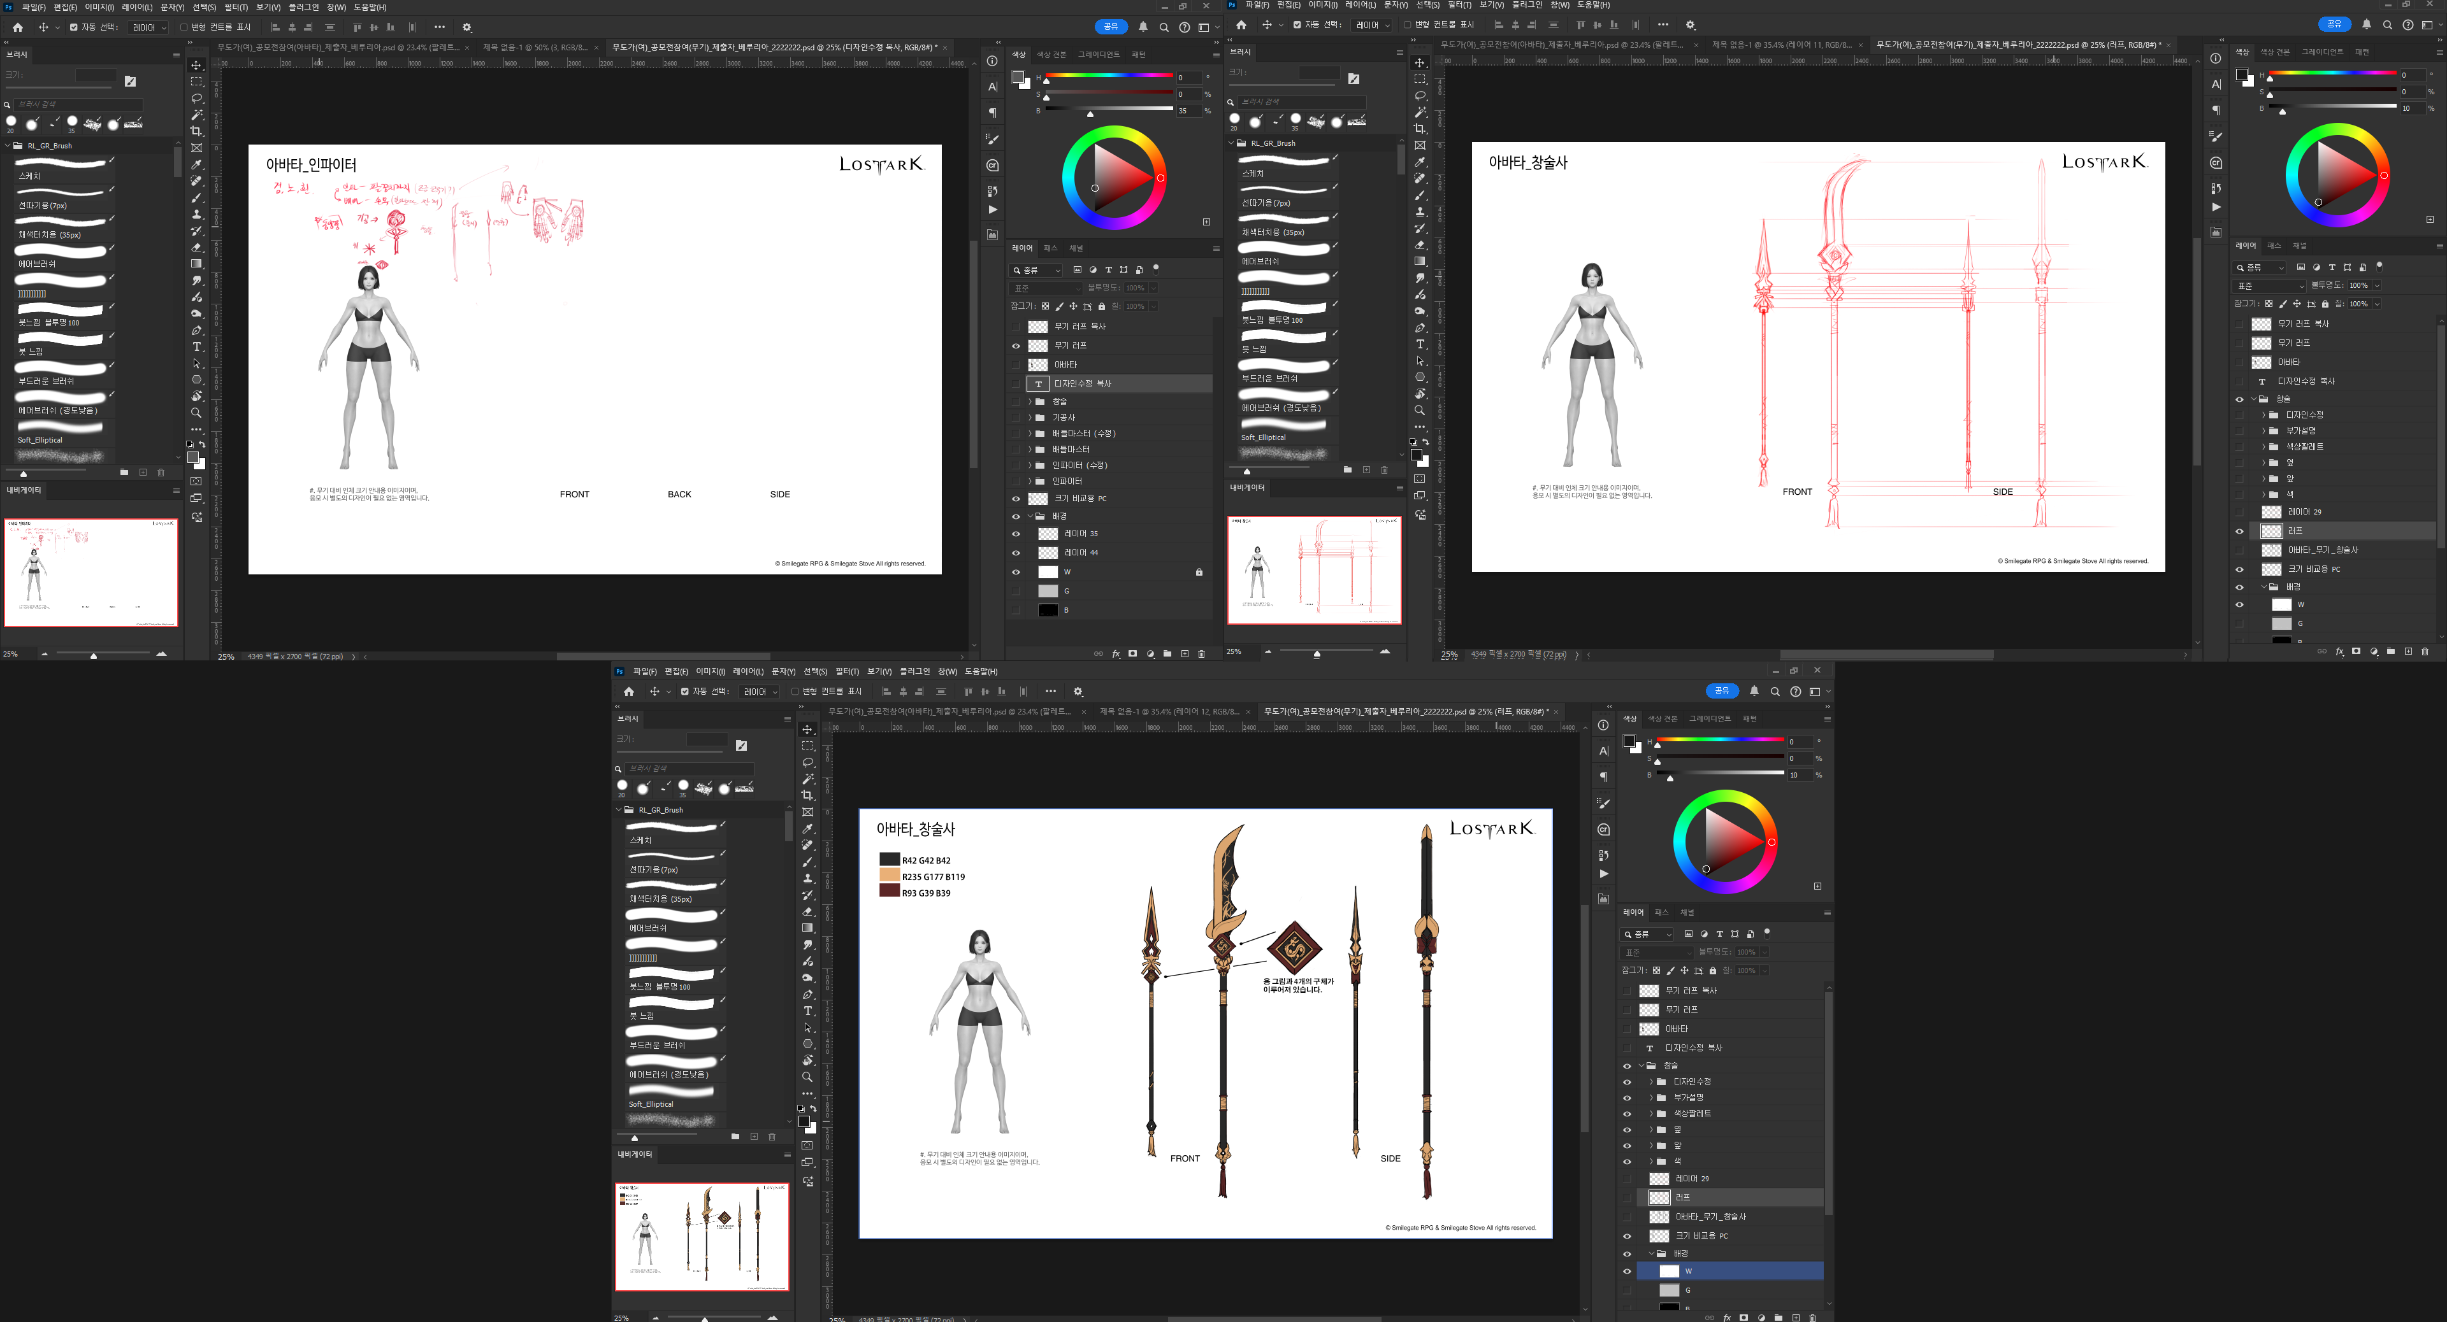Open '레이어(L)' menu in bottom window
Screen dimensions: 2447x1322
(747, 671)
